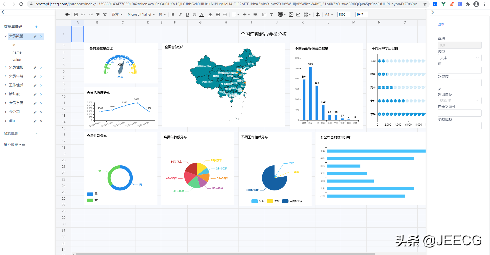Viewport: 490px width, 255px height.
Task: Click the clear format icon
Action: tap(105, 15)
